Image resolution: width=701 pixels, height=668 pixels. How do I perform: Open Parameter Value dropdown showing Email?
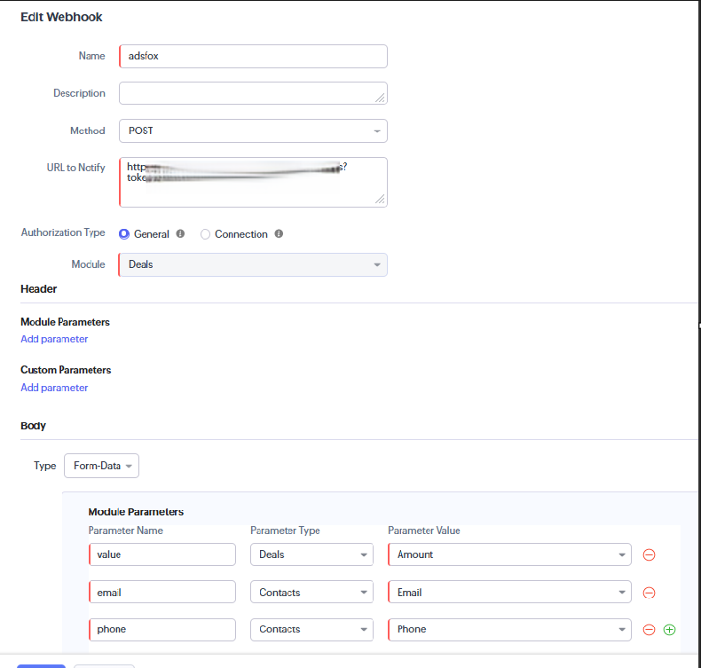tap(509, 592)
